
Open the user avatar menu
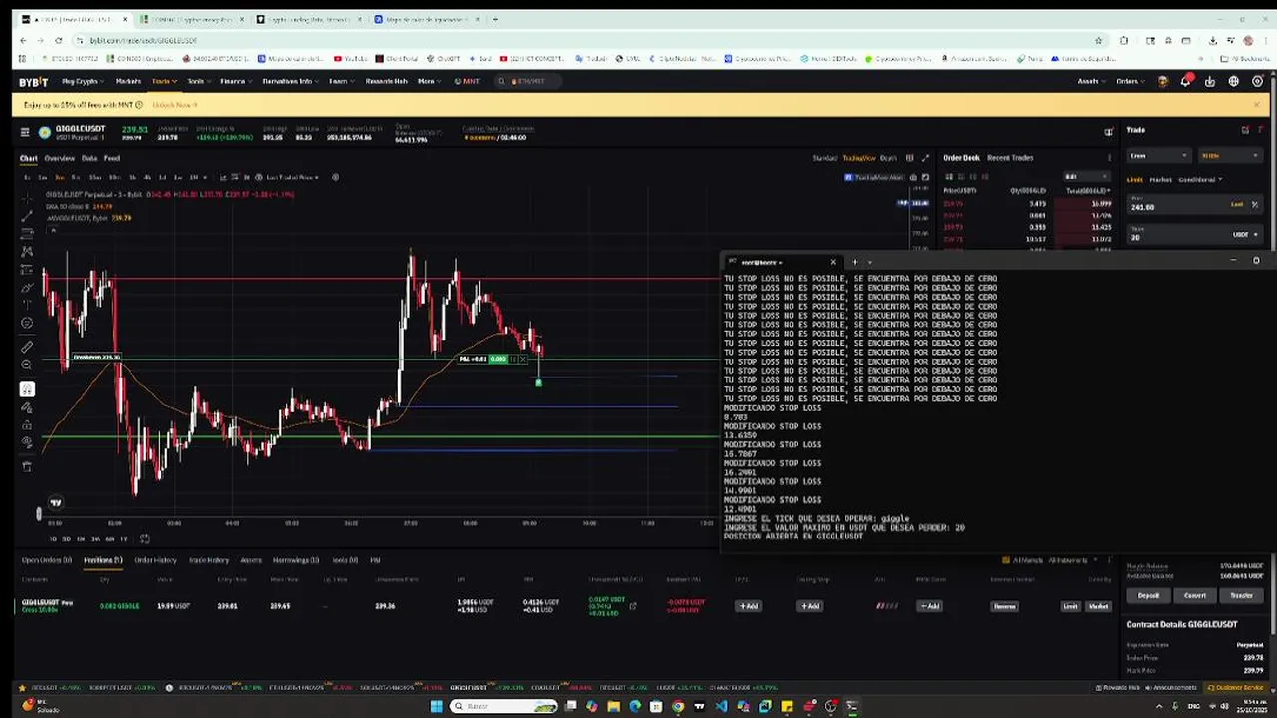pyautogui.click(x=1163, y=81)
